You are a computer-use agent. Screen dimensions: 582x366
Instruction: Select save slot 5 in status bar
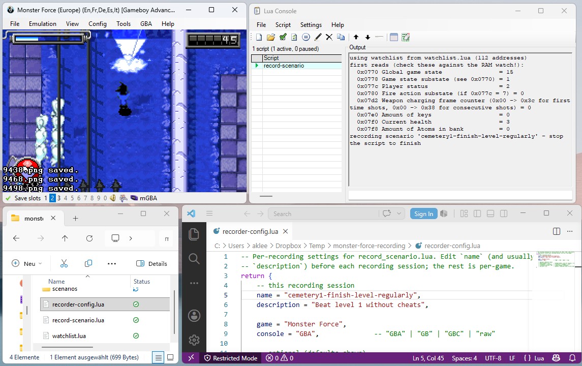(x=72, y=198)
